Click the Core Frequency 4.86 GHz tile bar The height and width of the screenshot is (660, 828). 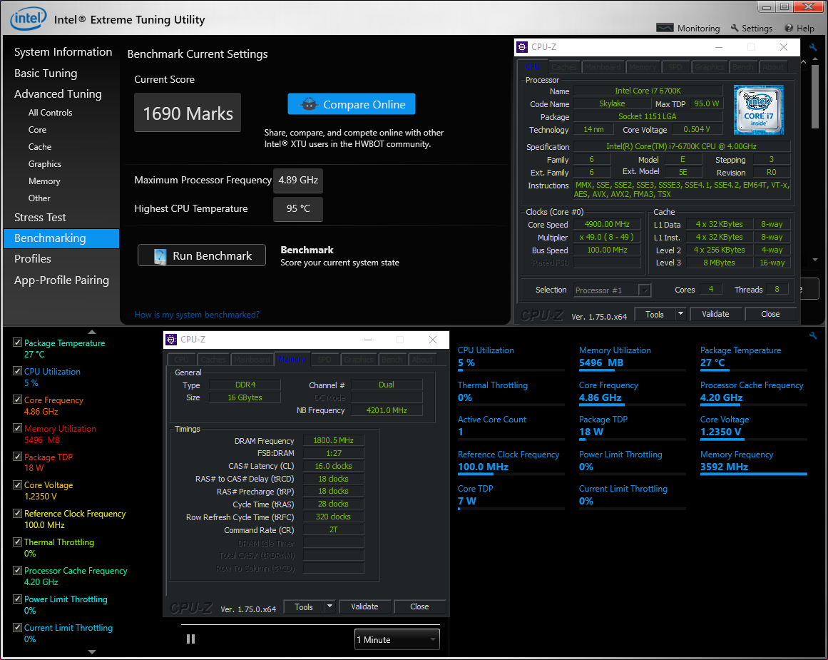click(x=632, y=405)
